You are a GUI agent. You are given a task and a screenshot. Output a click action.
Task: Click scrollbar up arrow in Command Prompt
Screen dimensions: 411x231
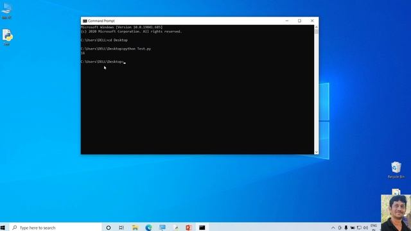point(317,27)
